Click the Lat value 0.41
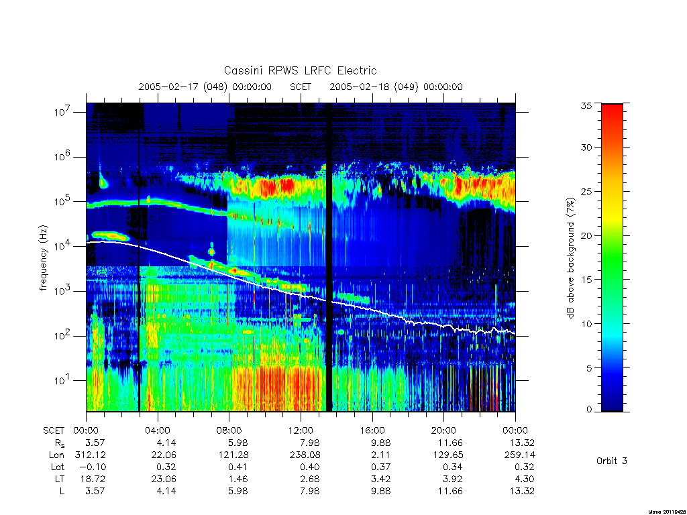Image resolution: width=687 pixels, height=515 pixels. 238,467
